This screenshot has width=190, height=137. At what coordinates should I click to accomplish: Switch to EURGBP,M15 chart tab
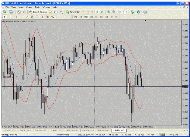(x=88, y=130)
